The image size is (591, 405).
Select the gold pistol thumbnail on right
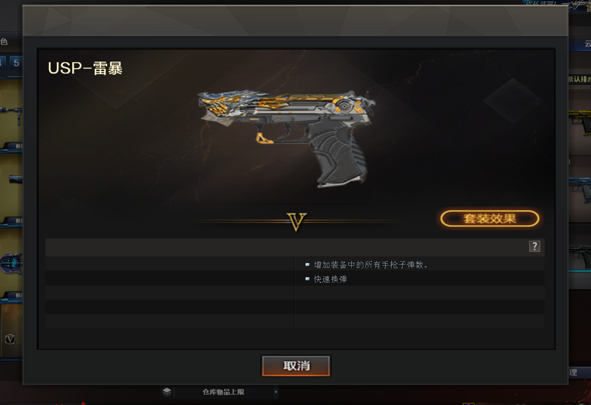tap(580, 122)
